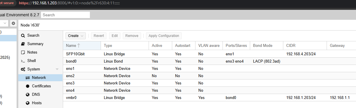The image size is (356, 108).
Task: Click the Certificates badge icon
Action: [28, 86]
